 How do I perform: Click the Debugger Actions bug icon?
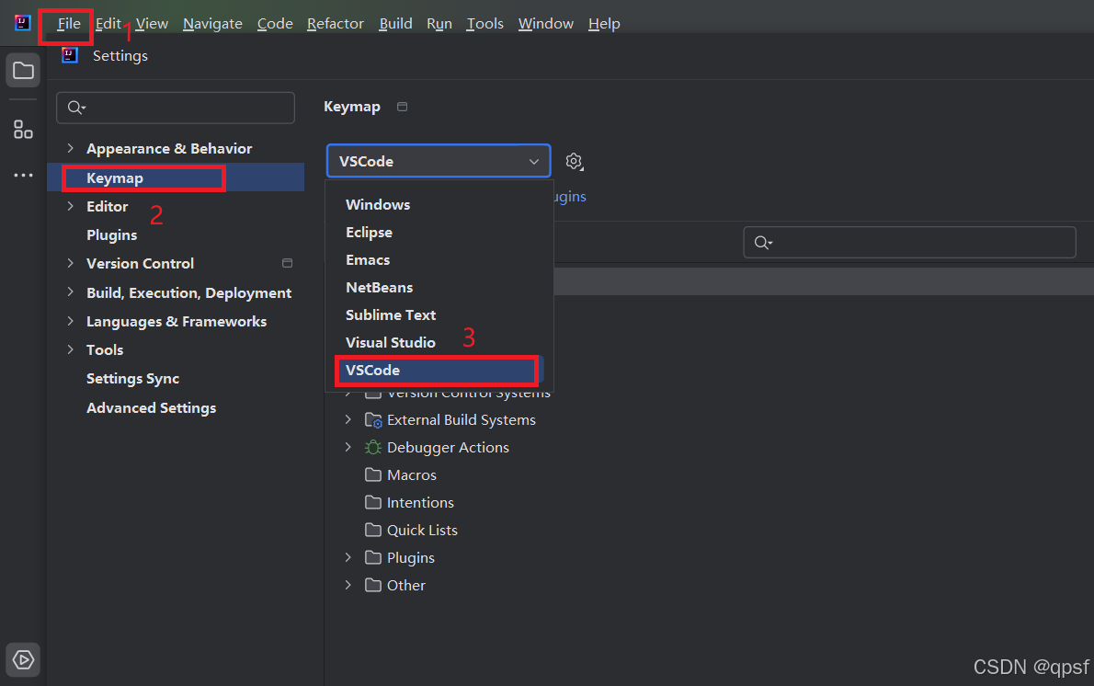point(373,447)
